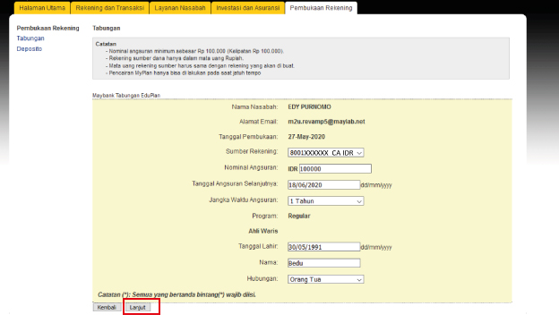Click the Tanggal Lahir date field

click(323, 246)
